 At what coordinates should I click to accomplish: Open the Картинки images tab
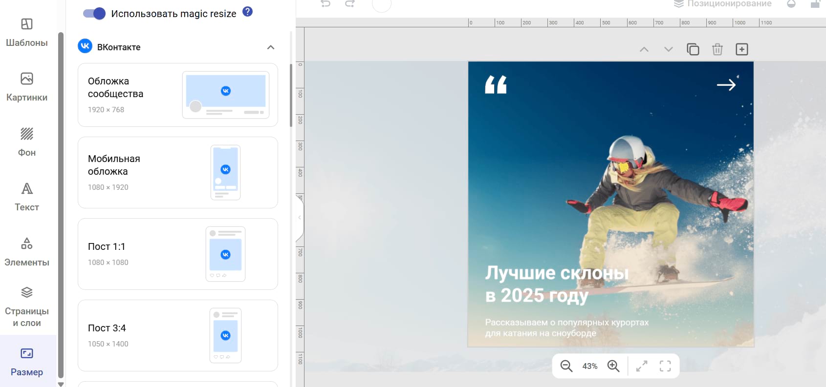(27, 87)
